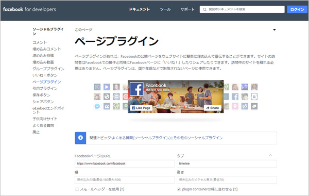Open 埋め込み投稿 in the sidebar

43,56
